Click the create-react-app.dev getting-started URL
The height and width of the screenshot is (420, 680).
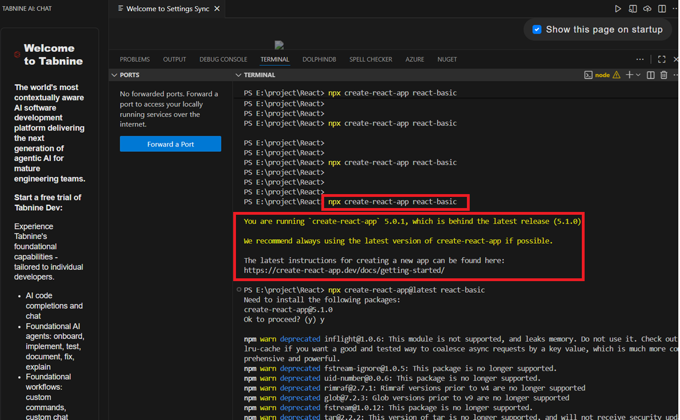(344, 271)
